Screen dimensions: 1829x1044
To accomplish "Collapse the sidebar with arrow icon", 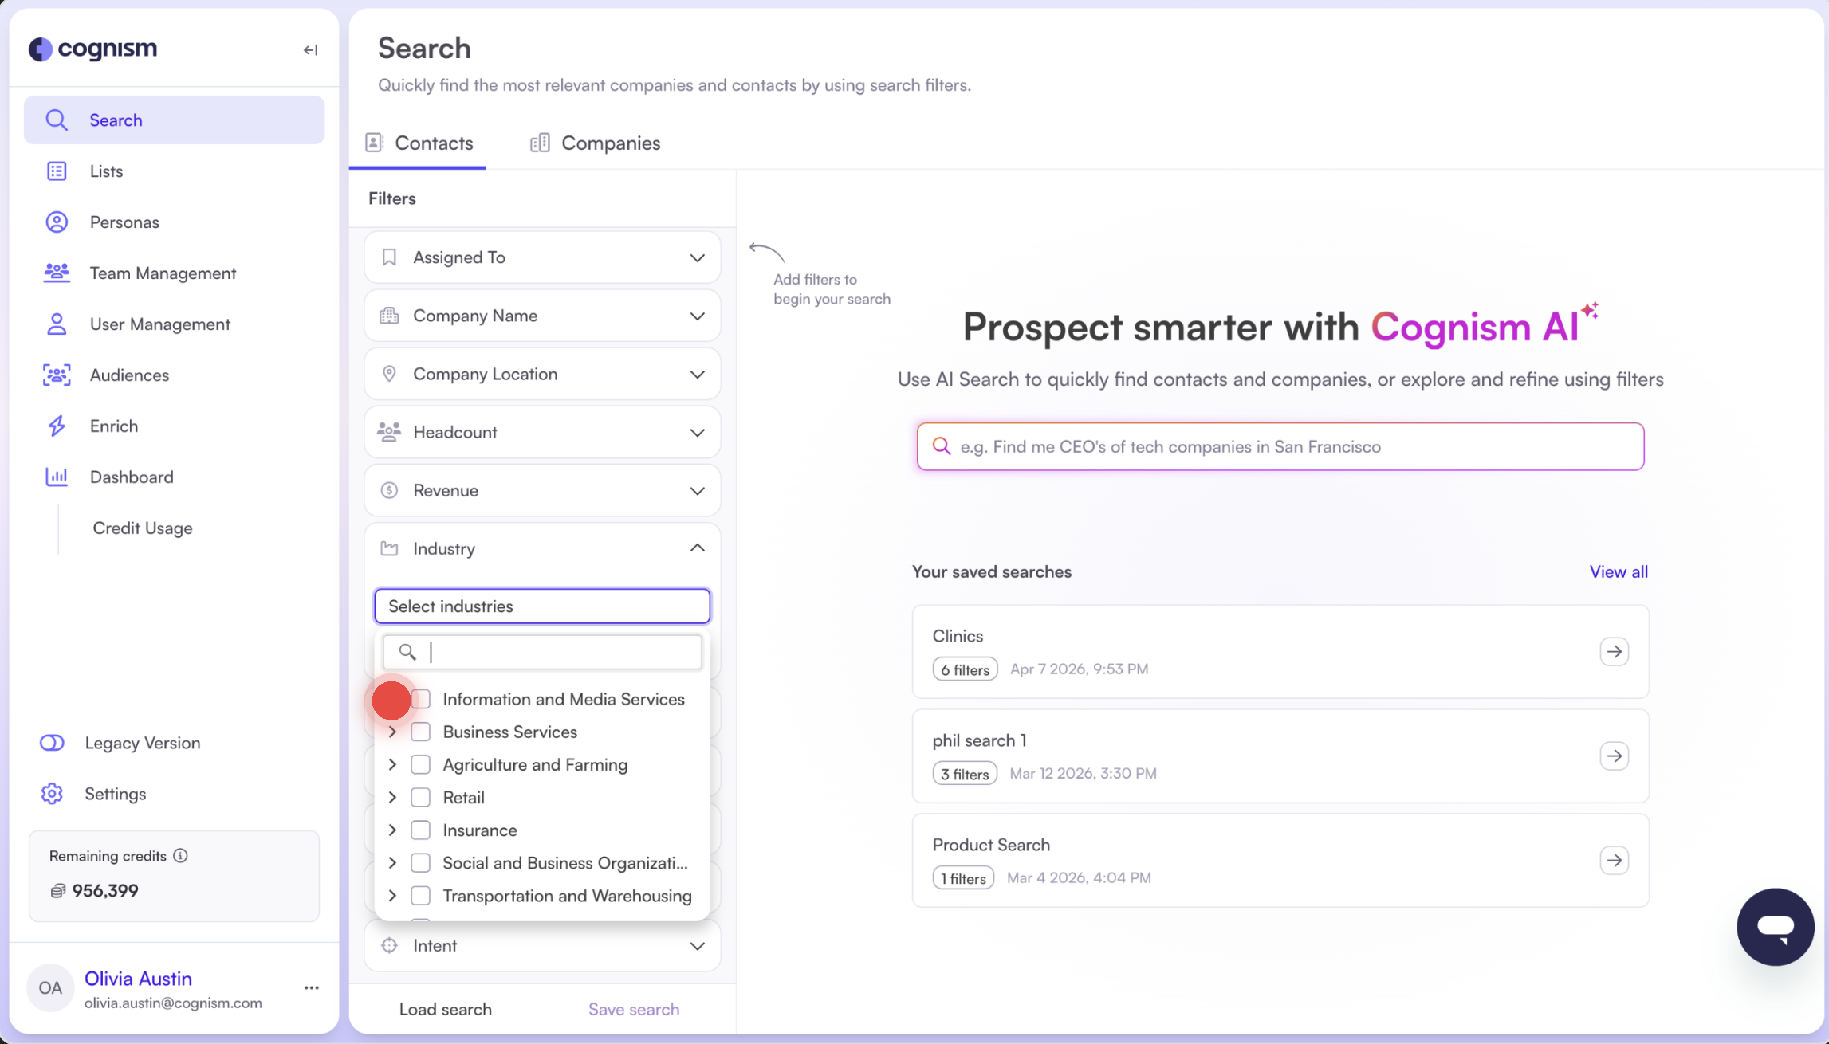I will pyautogui.click(x=310, y=50).
